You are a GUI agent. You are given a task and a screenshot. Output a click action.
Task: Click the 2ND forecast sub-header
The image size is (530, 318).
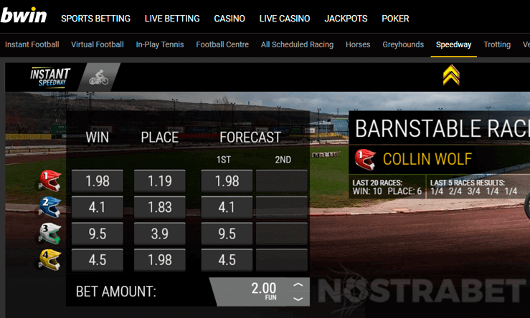283,160
